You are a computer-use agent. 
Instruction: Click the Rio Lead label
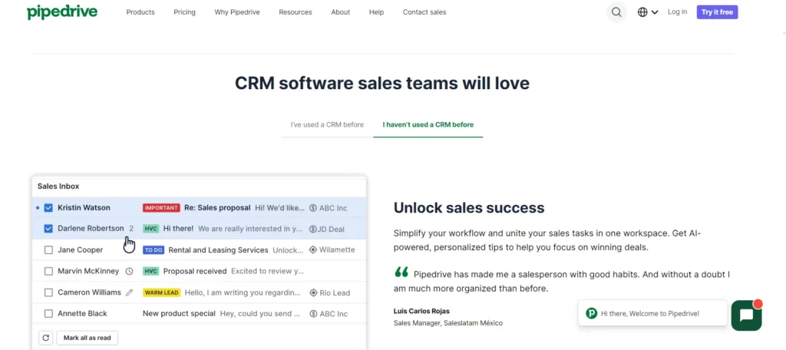pos(335,293)
